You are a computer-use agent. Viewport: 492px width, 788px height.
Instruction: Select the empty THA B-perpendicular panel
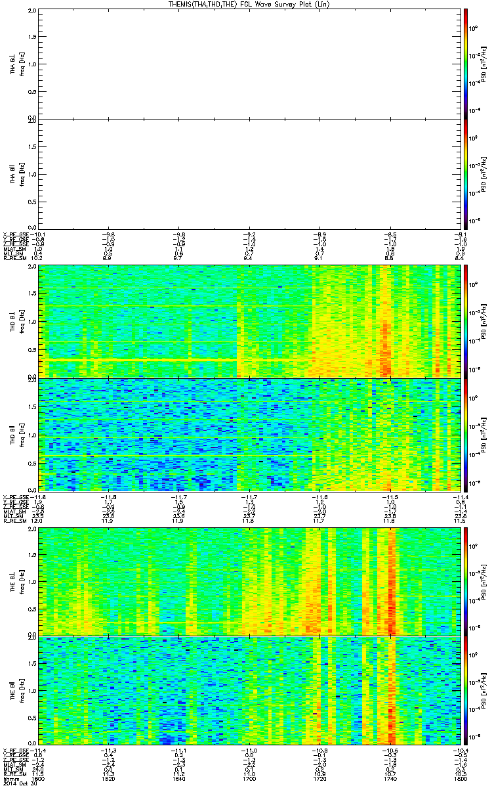[x=249, y=63]
